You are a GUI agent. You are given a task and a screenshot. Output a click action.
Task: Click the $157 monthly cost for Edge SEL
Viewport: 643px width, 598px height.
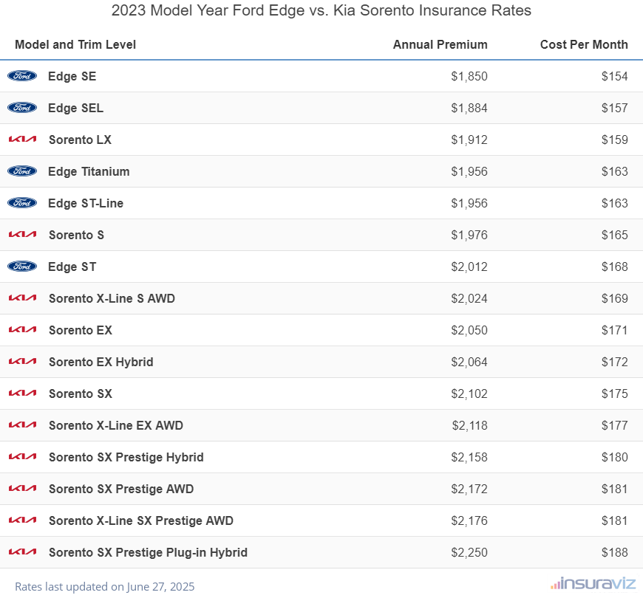click(614, 108)
